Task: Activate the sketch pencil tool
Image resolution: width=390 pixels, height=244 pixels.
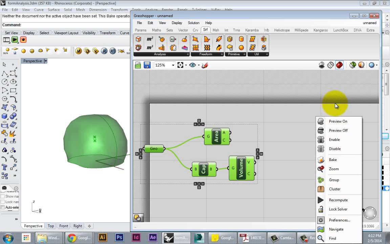Action: click(205, 65)
